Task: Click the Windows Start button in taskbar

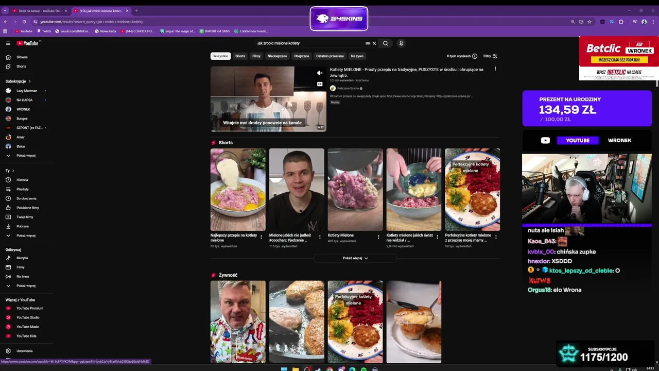Action: tap(284, 369)
